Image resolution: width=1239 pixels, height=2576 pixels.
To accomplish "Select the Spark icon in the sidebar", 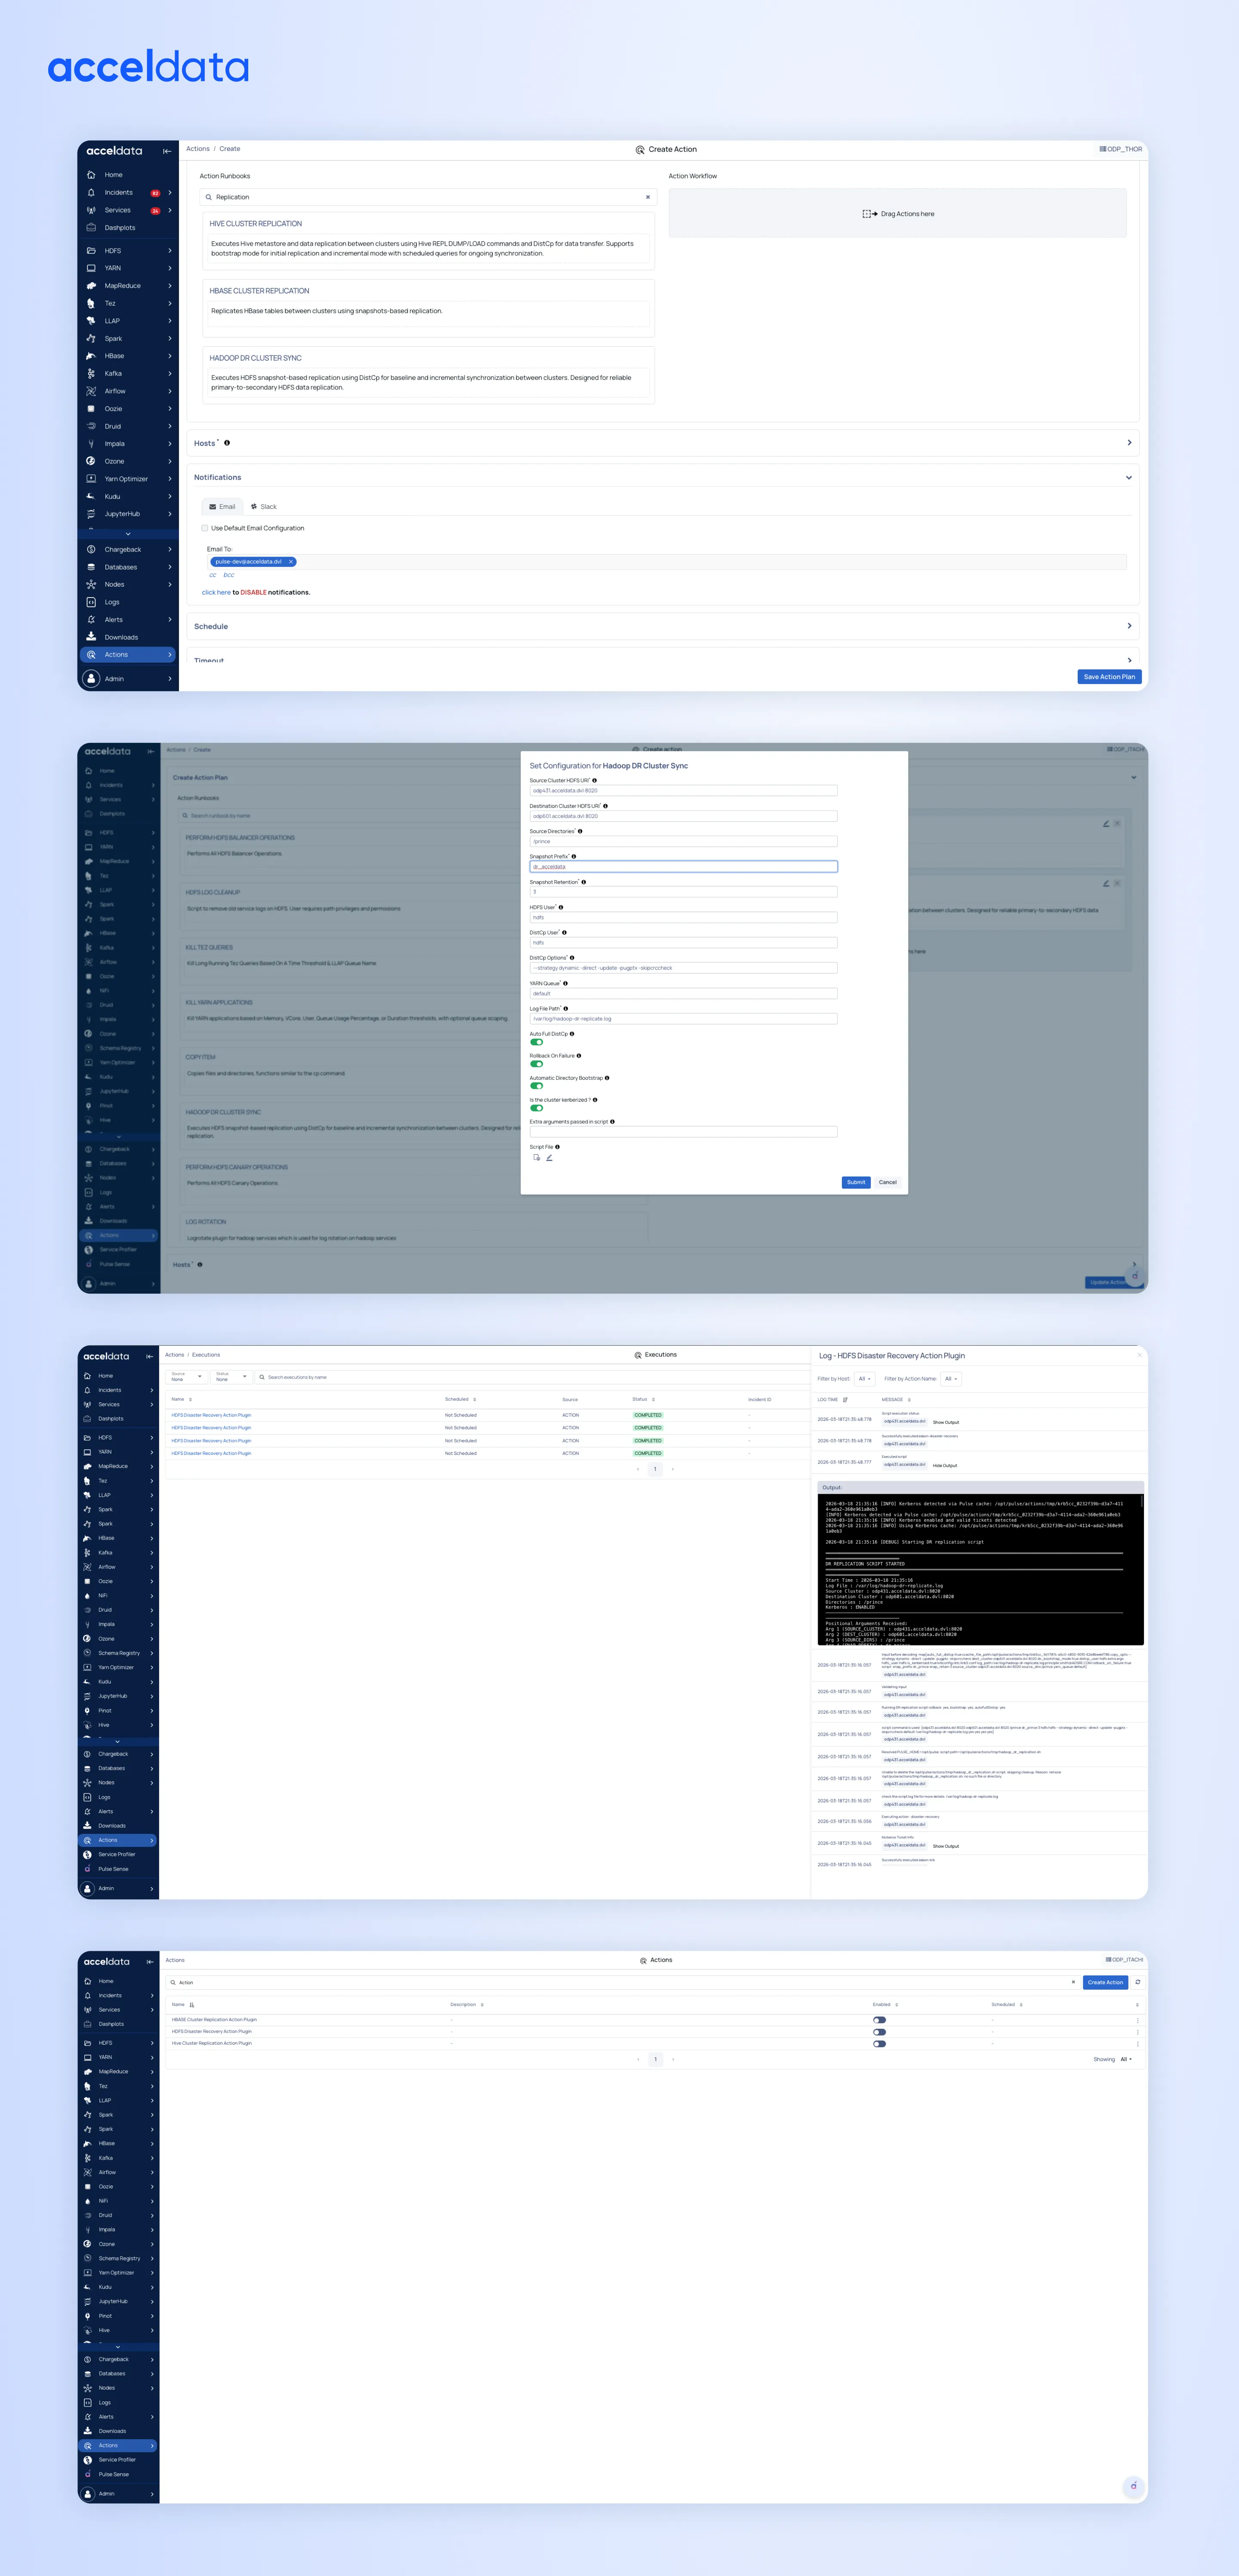I will click(x=92, y=338).
